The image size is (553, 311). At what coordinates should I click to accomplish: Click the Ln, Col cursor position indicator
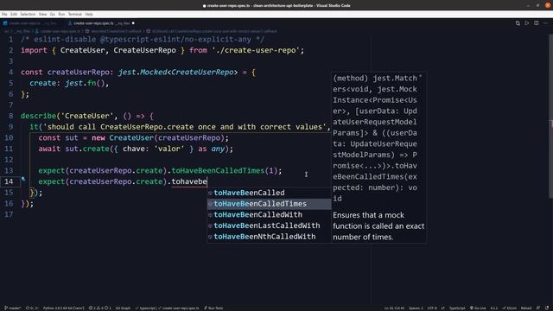click(394, 308)
